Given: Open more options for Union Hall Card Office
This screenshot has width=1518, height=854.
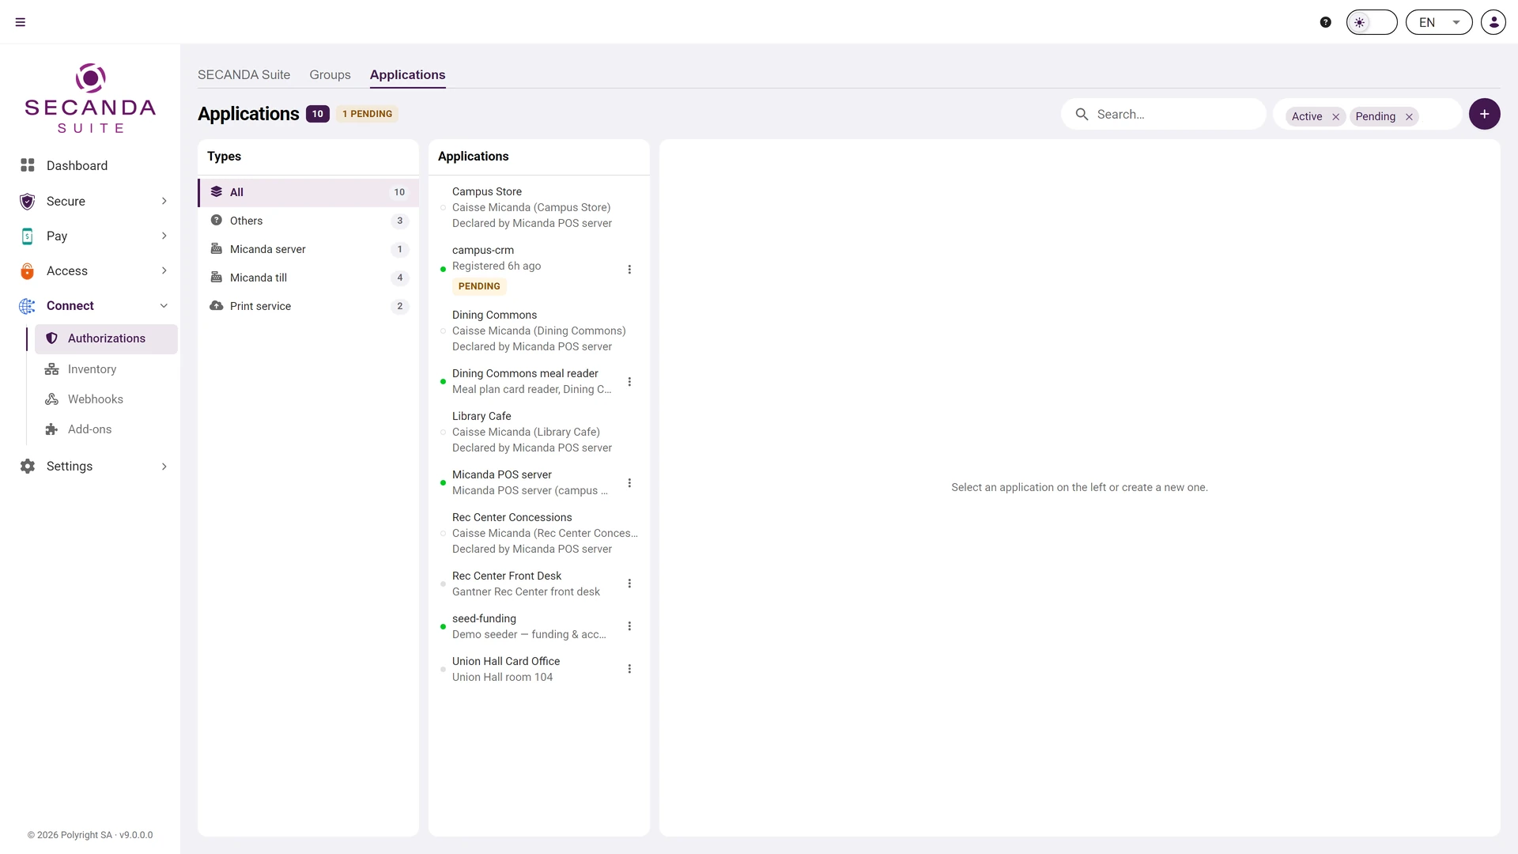Looking at the screenshot, I should 629,669.
